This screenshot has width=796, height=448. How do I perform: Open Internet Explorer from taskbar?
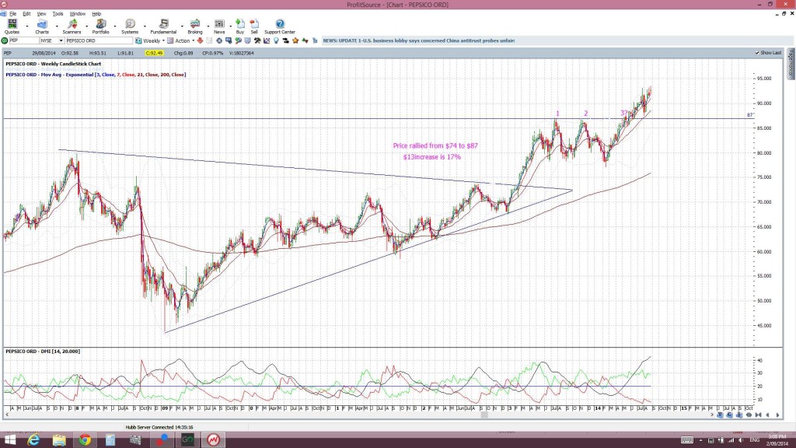(33, 440)
